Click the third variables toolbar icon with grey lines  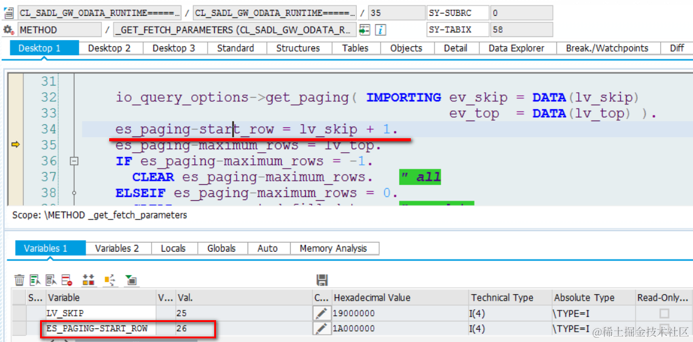click(x=51, y=280)
